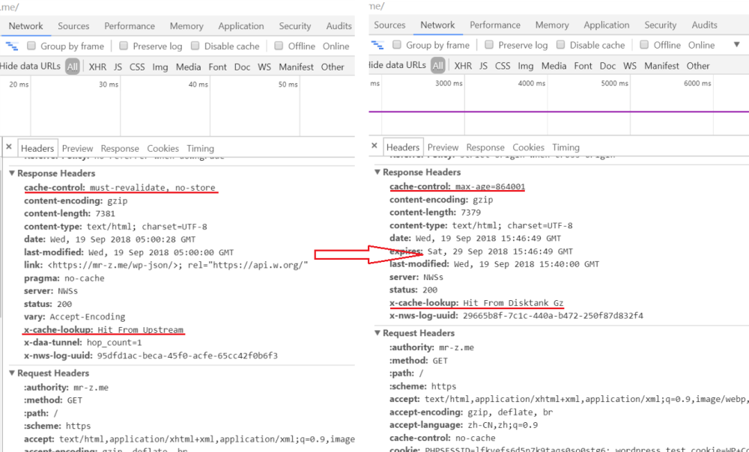Enable Preserve log in left panel
The image size is (749, 452).
(x=124, y=46)
